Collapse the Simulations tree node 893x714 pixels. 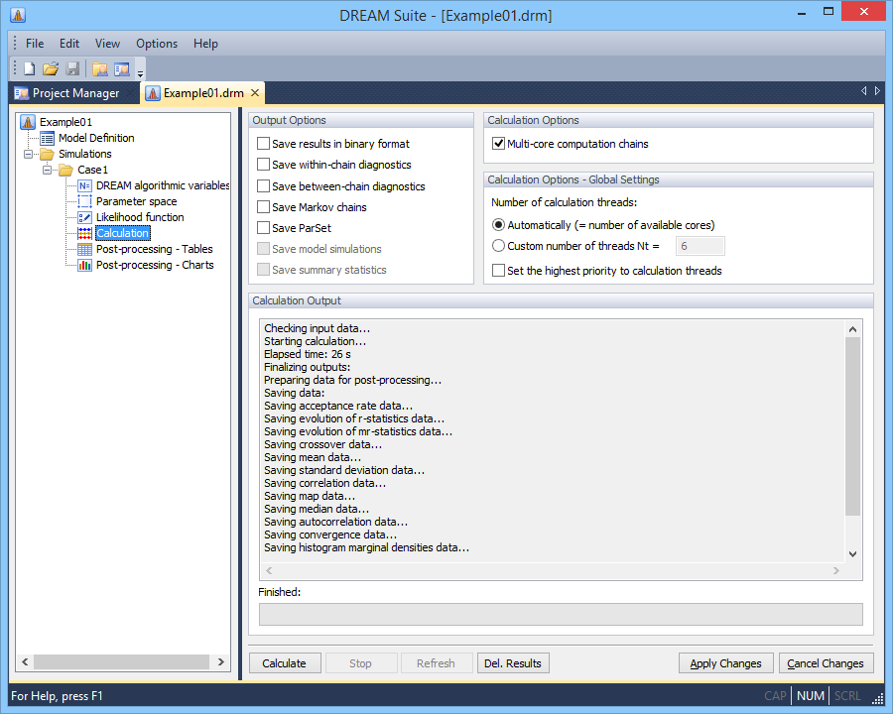28,155
